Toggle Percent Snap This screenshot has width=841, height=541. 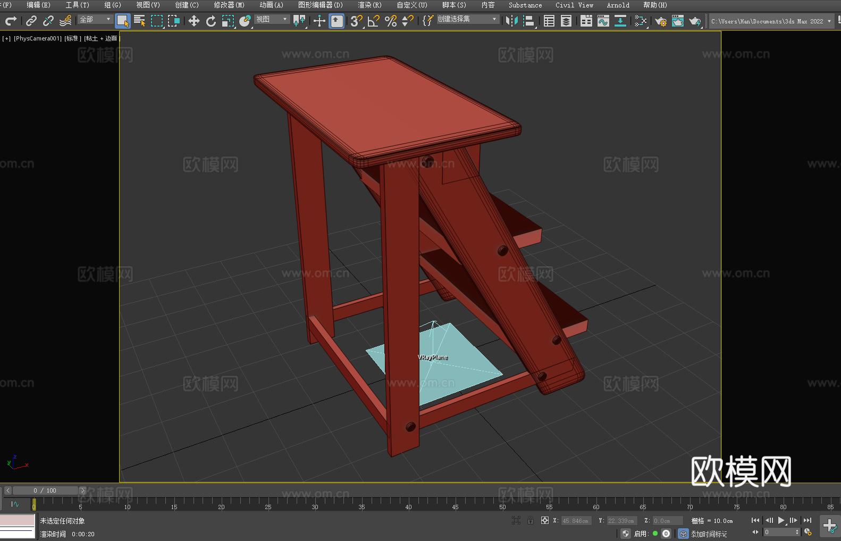click(x=391, y=21)
